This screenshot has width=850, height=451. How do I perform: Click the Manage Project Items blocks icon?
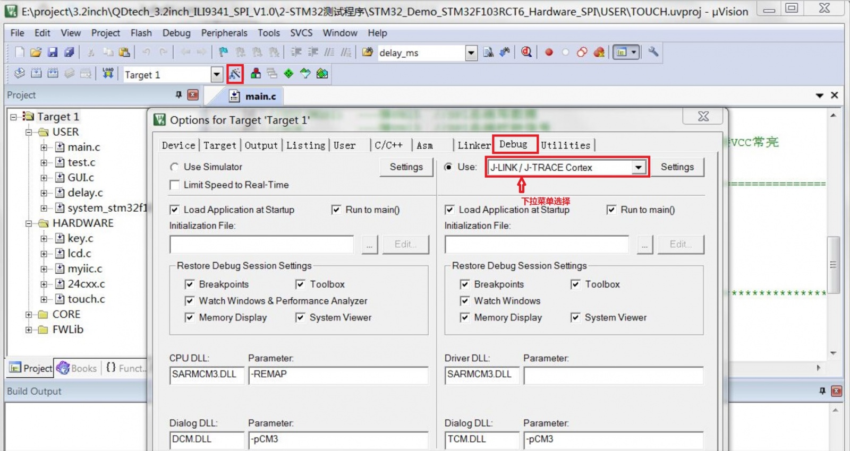[256, 74]
